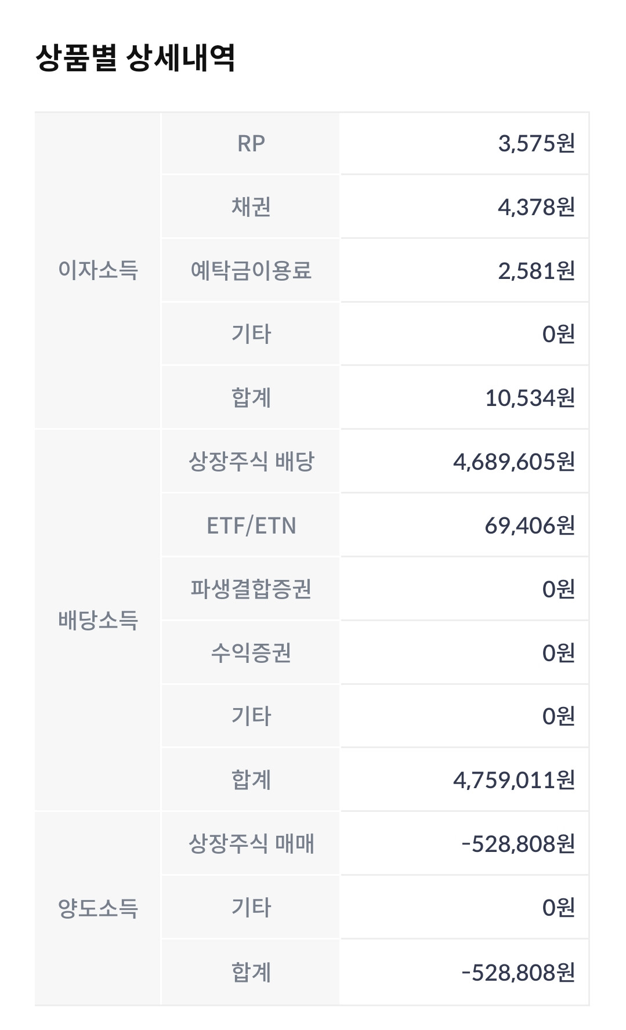This screenshot has height=1030, width=626.
Task: Select the 파생결합증권 row label
Action: (x=251, y=589)
